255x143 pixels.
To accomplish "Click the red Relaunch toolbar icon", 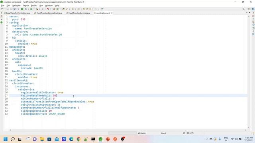I will pos(48,9).
